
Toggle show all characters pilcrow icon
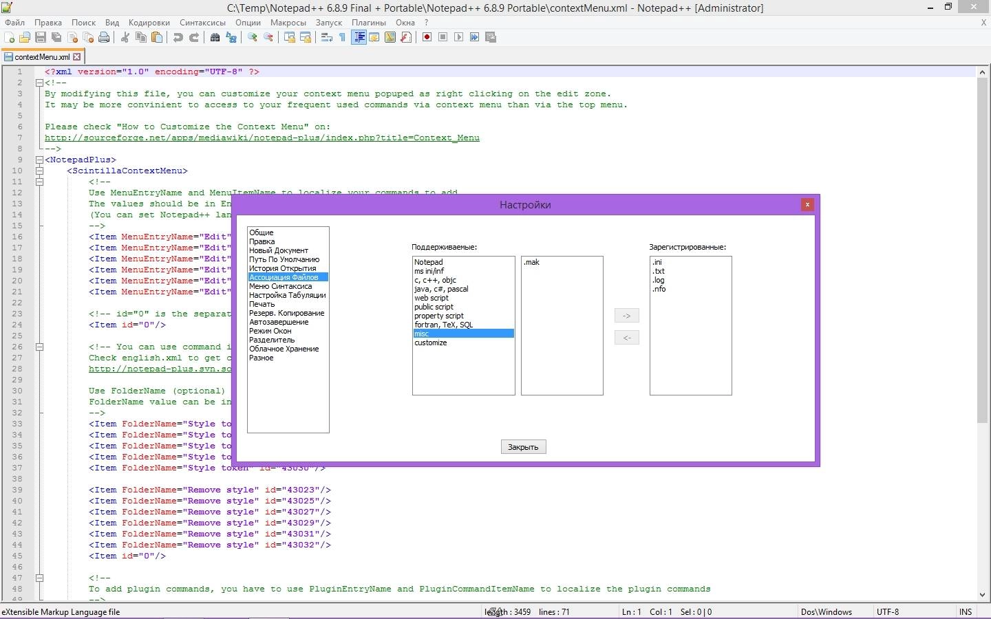pyautogui.click(x=342, y=37)
